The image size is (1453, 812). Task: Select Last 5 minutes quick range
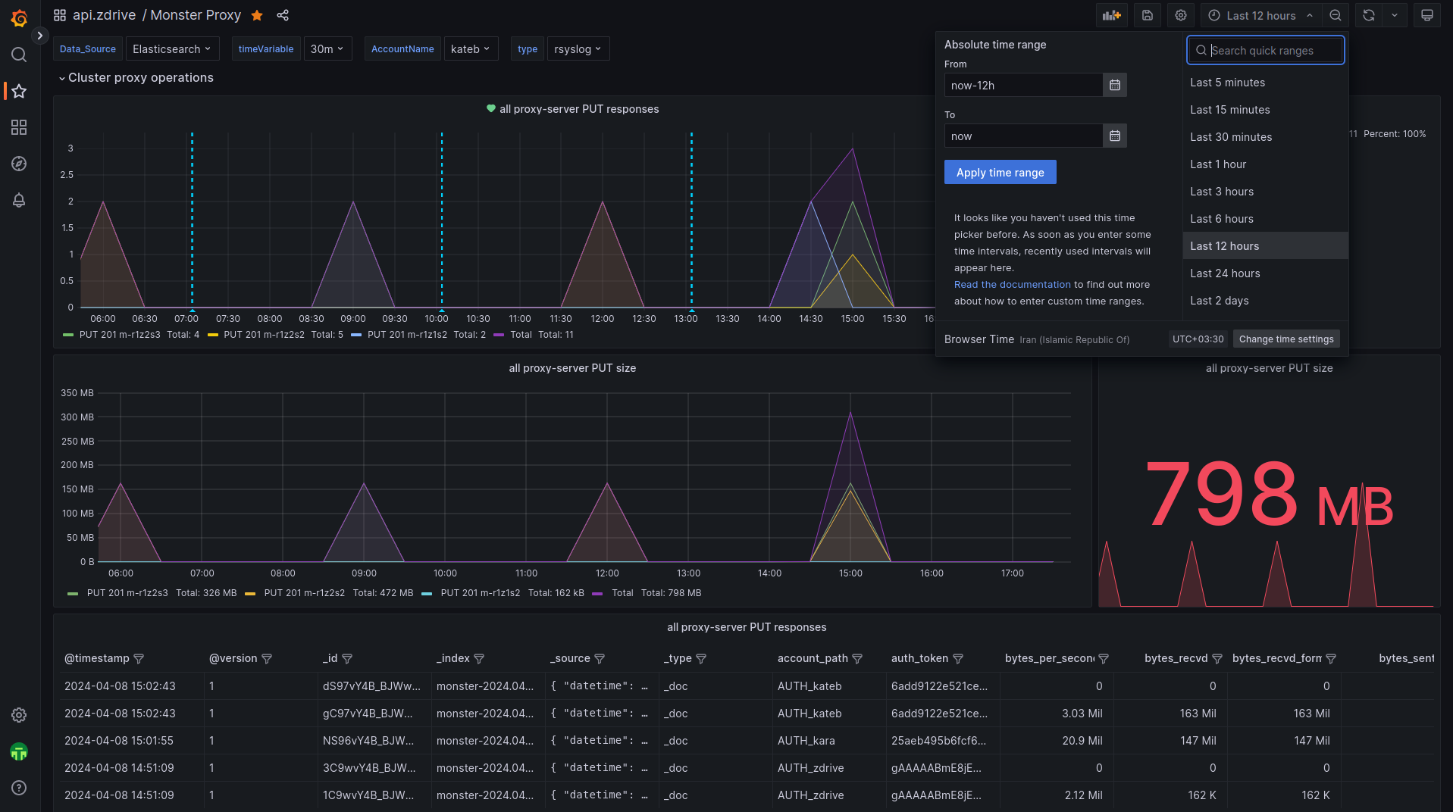pos(1227,83)
